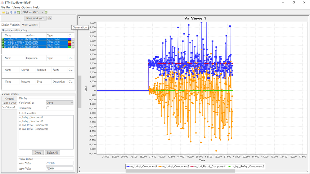Click the blue color swatch on the 0x20000688 row
The width and height of the screenshot is (310, 174).
point(70,39)
